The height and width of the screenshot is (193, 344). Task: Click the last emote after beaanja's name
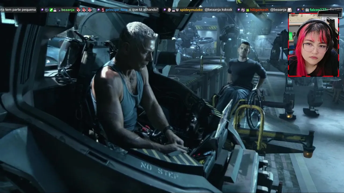[x=90, y=10]
